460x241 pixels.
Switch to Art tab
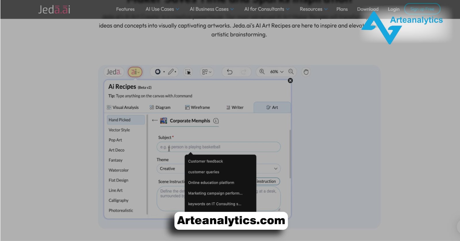[272, 107]
